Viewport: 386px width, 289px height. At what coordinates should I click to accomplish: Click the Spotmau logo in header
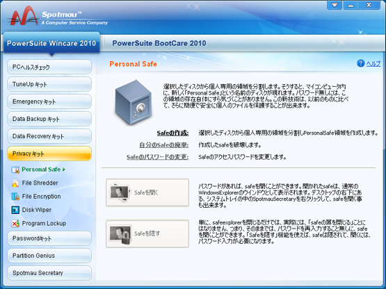tap(24, 15)
